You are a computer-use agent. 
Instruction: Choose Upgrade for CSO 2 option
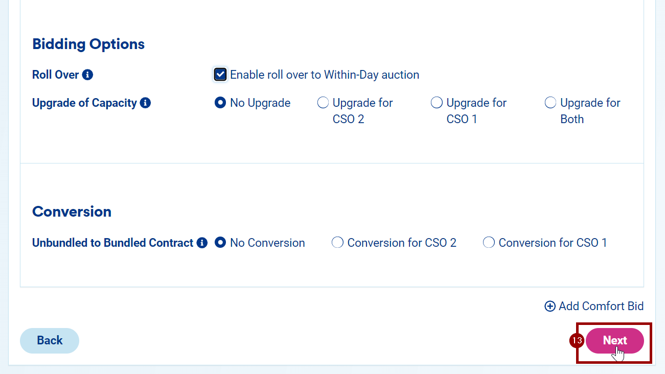323,103
